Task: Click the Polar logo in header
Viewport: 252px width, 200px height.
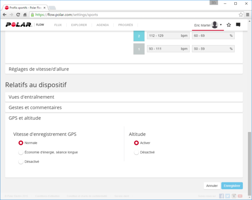Action: click(18, 25)
